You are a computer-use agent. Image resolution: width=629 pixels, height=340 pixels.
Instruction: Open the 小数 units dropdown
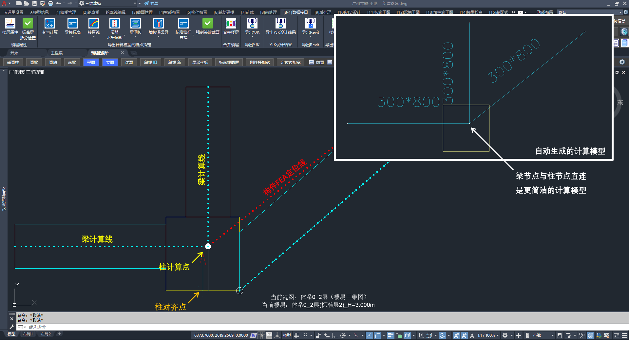(x=552, y=335)
